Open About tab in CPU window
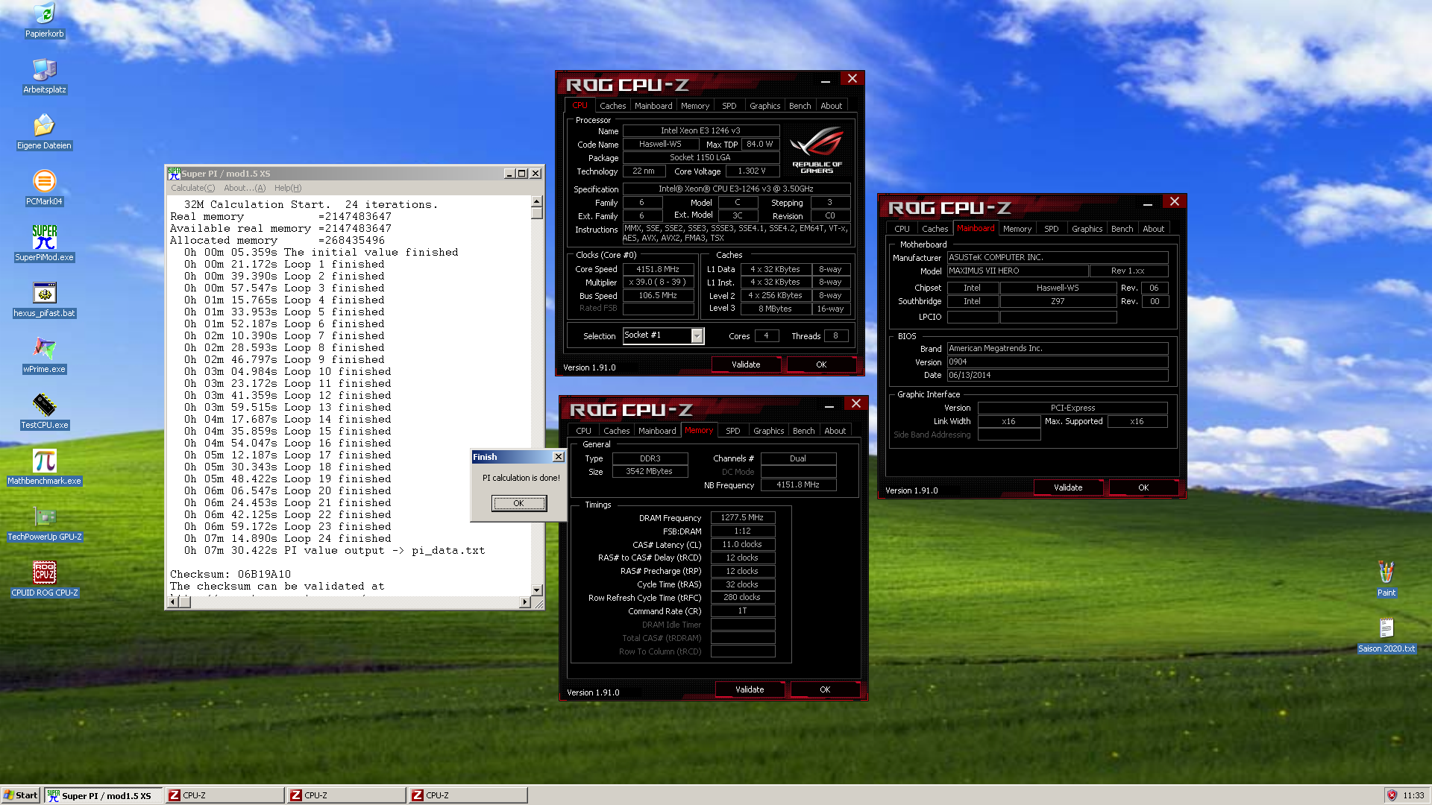 (831, 106)
